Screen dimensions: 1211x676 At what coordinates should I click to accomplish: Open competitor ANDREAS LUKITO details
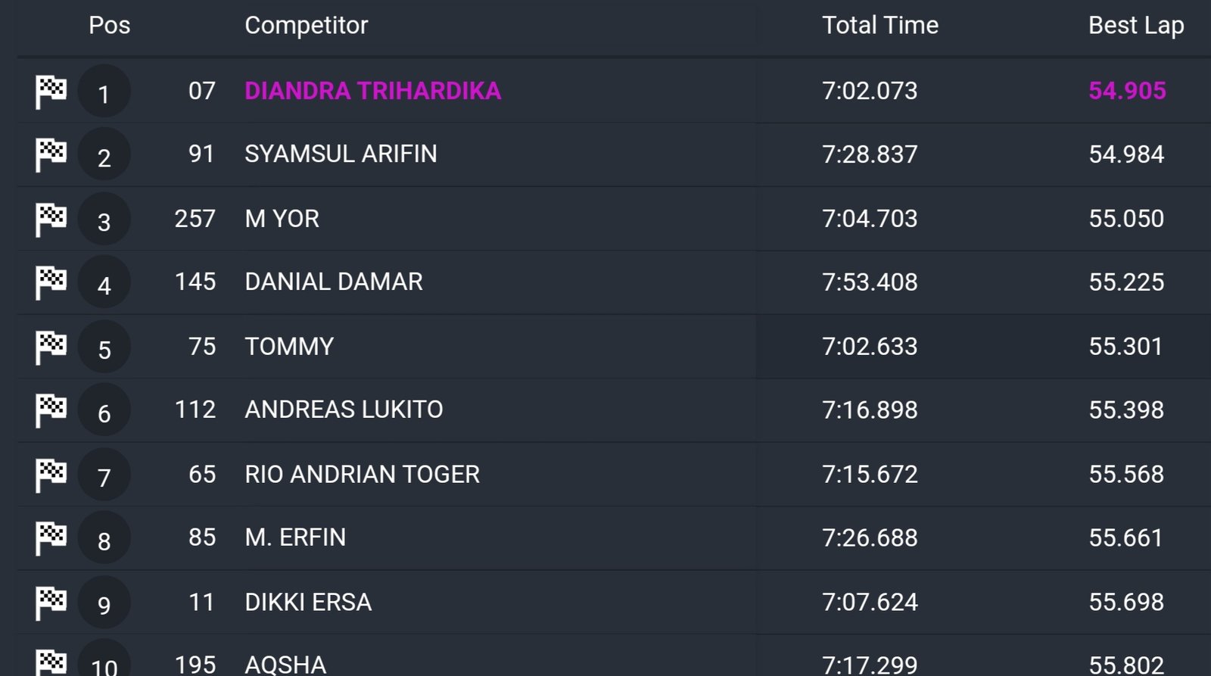pyautogui.click(x=344, y=410)
